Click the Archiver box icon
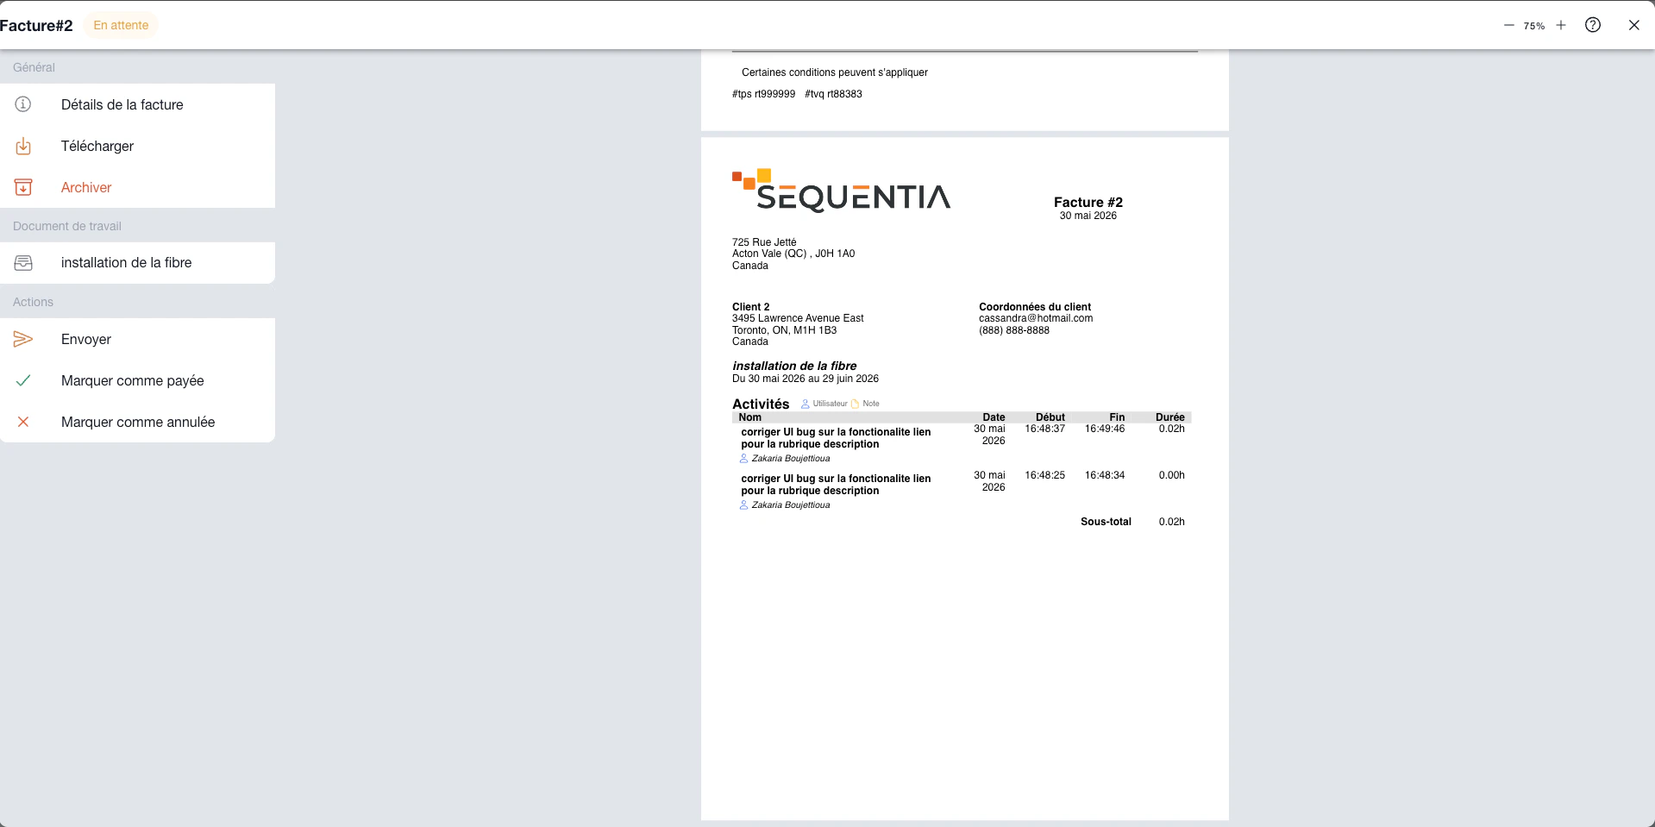Screen dimensions: 1655x827 [23, 187]
